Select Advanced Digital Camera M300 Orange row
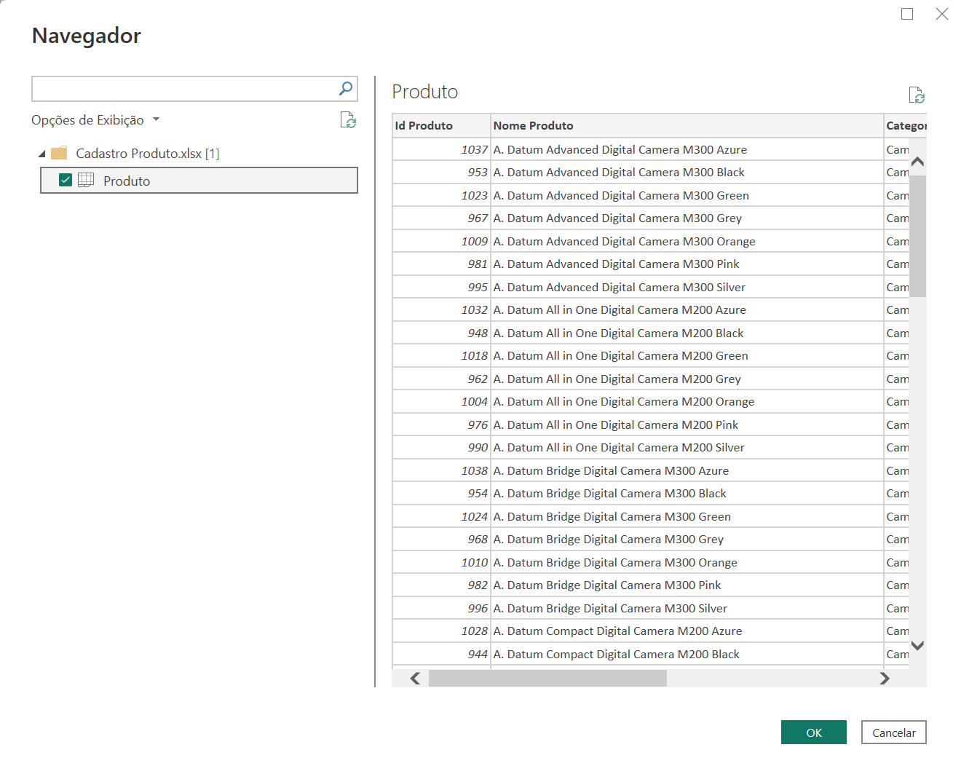 click(x=650, y=241)
